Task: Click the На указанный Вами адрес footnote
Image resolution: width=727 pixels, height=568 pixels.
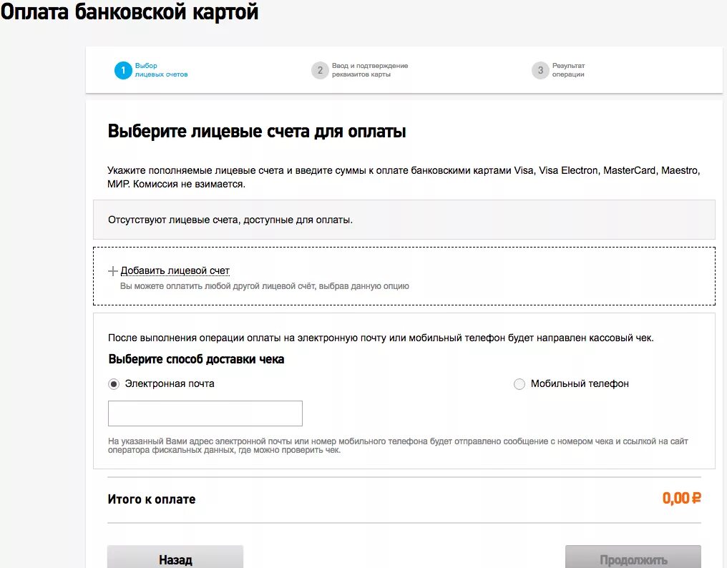Action: (398, 446)
